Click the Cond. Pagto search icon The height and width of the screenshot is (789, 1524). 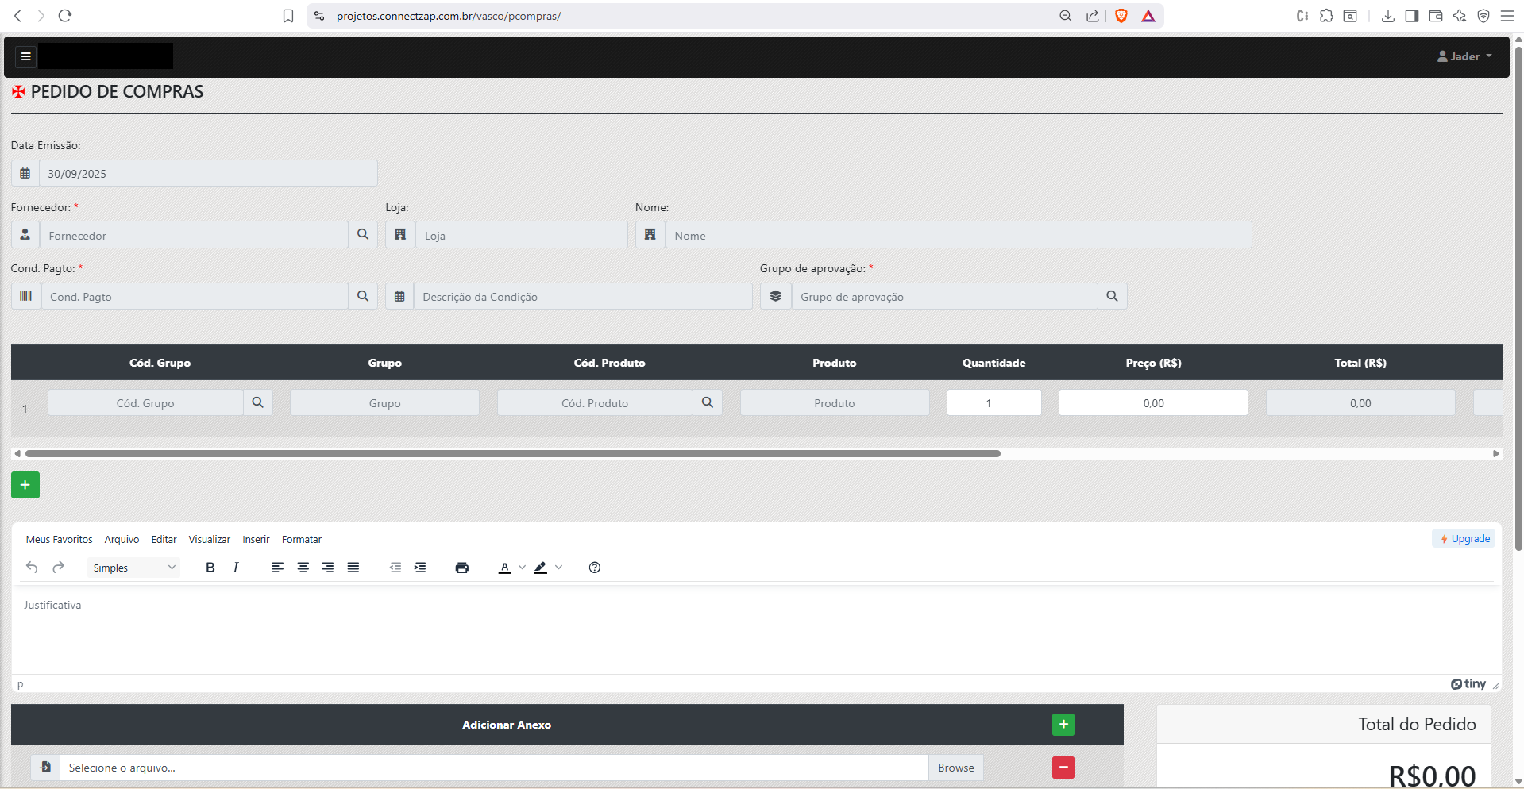363,296
